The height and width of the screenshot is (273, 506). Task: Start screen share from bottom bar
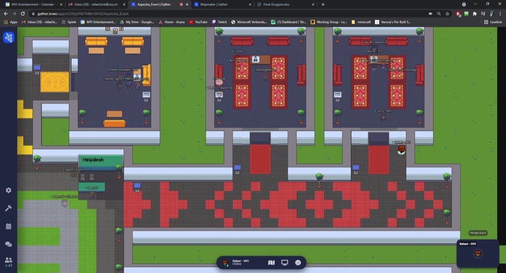(x=285, y=262)
